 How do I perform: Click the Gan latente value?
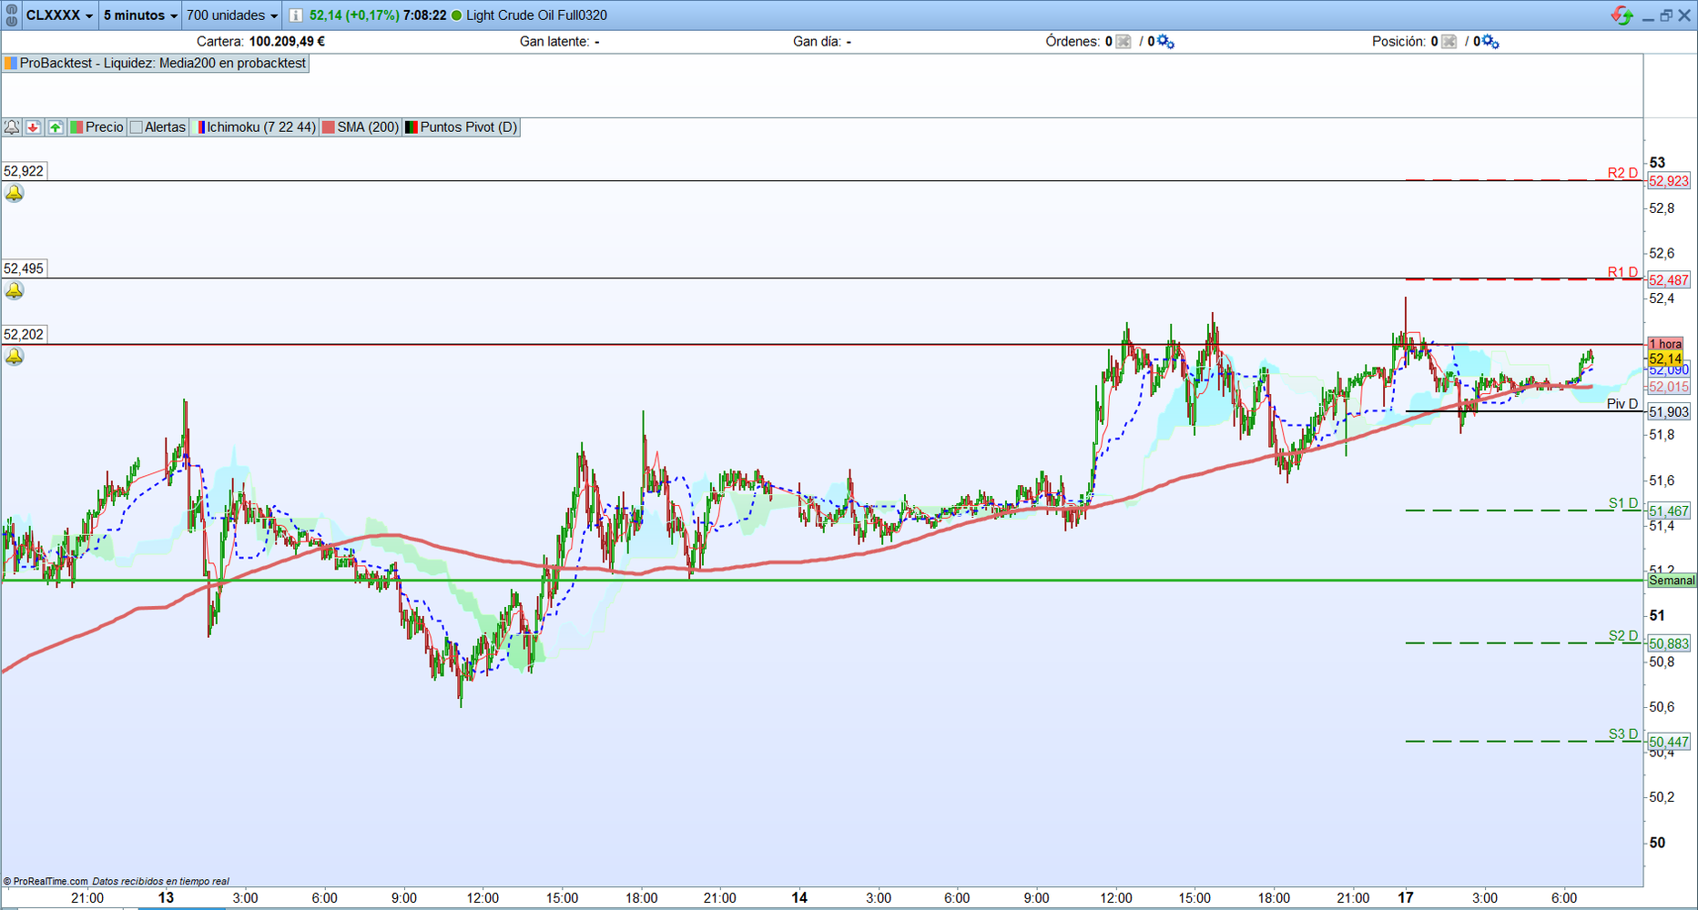pyautogui.click(x=596, y=42)
